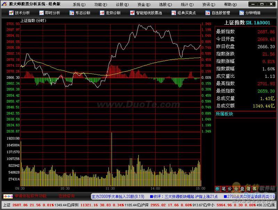Click the 总成交额 value 1349.44亿

(x=264, y=106)
